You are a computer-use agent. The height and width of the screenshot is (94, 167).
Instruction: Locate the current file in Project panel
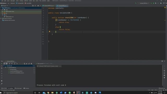click(33, 6)
